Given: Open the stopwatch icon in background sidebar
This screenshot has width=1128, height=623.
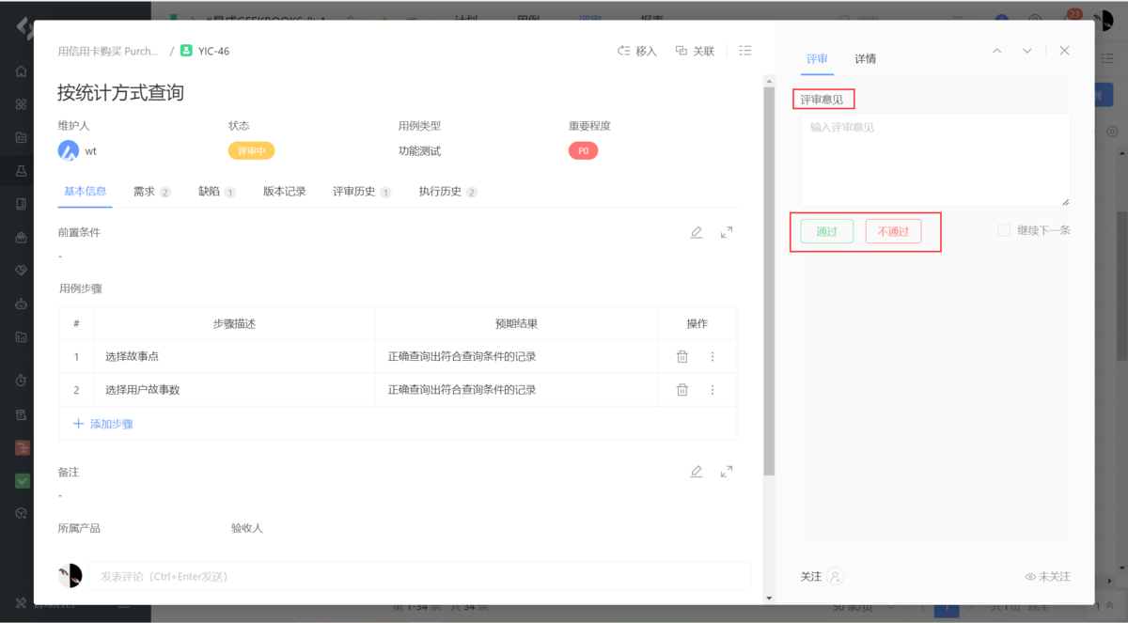Looking at the screenshot, I should (x=21, y=381).
